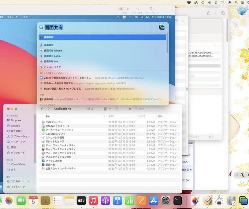Open Terminal from the Dock
Image resolution: width=249 pixels, height=209 pixels.
178,201
